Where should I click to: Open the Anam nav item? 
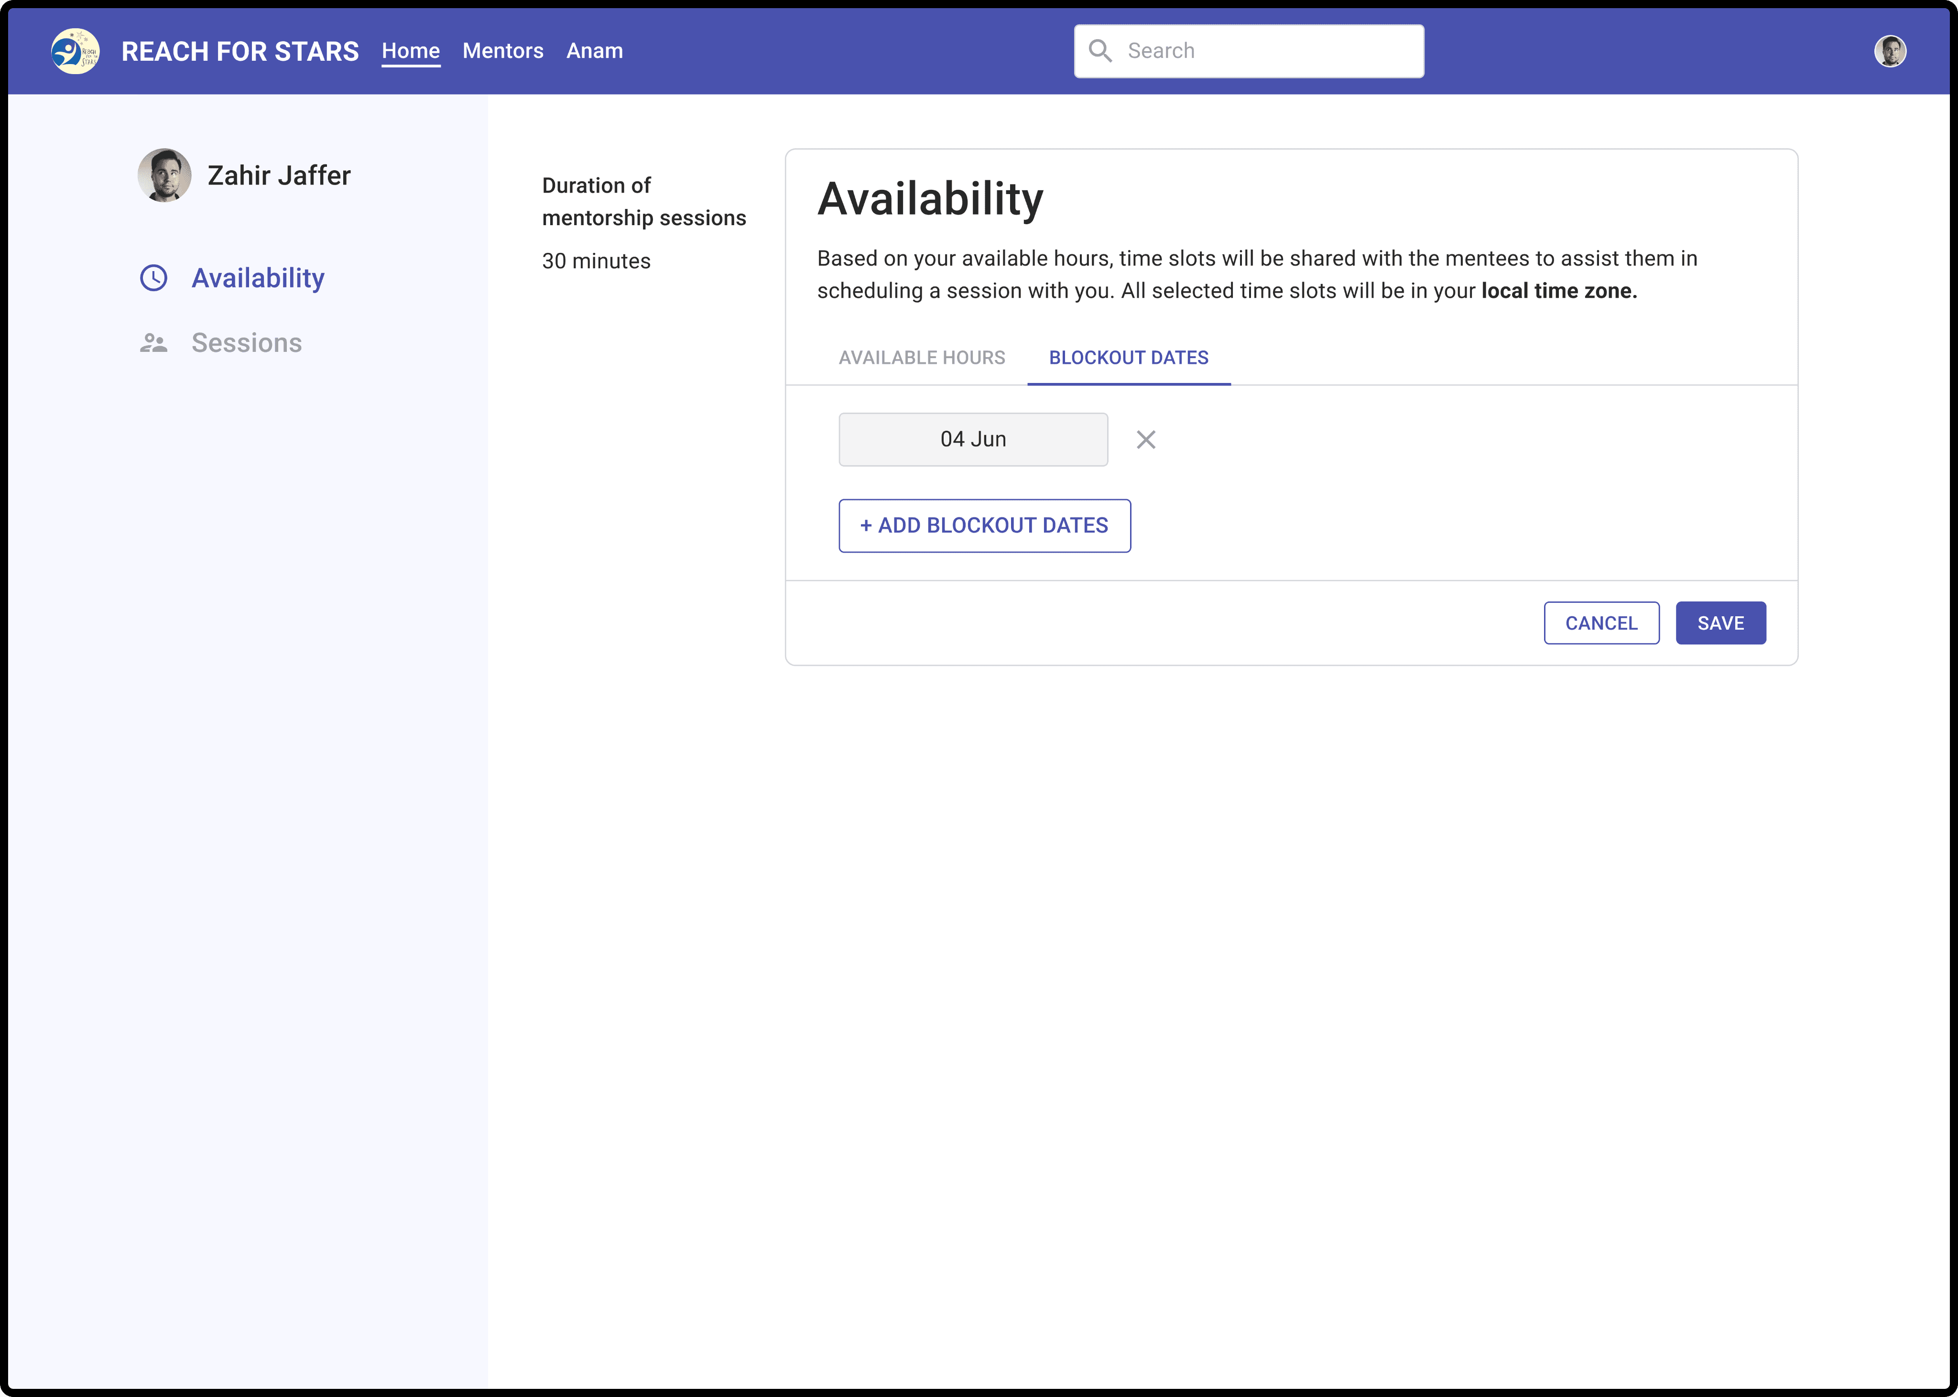(594, 51)
